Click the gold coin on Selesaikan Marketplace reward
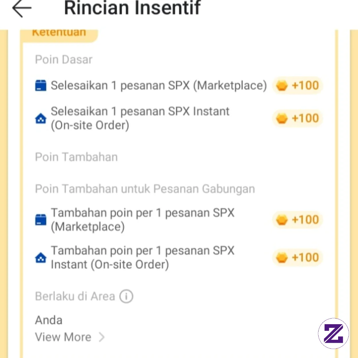This screenshot has width=358, height=358. pyautogui.click(x=282, y=86)
